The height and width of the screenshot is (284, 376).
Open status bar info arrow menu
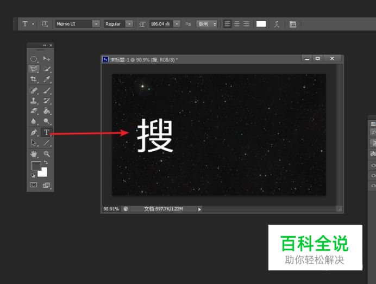199,209
